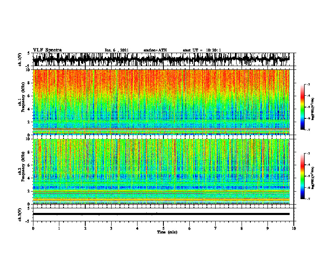The height and width of the screenshot is (256, 331).
Task: Click the ch.2 spectrogram color scale bar
Action: (x=302, y=176)
